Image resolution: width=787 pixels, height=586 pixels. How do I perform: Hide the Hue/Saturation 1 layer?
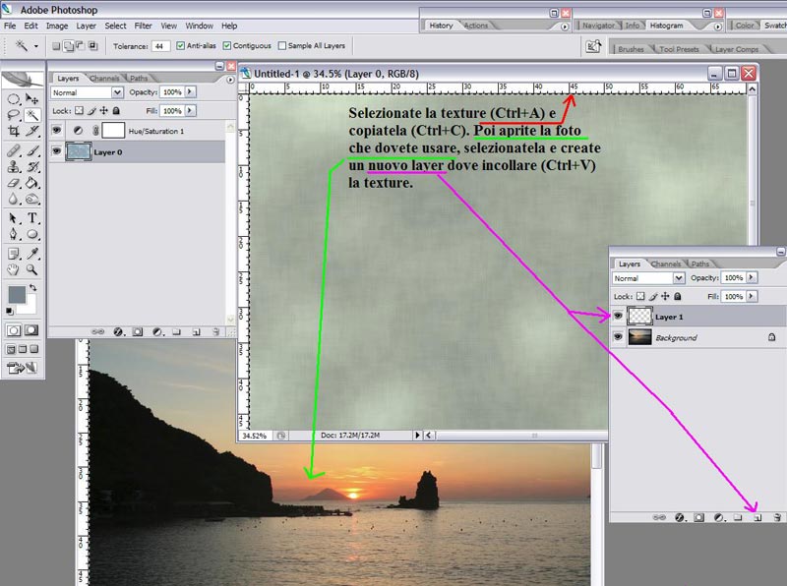click(57, 131)
